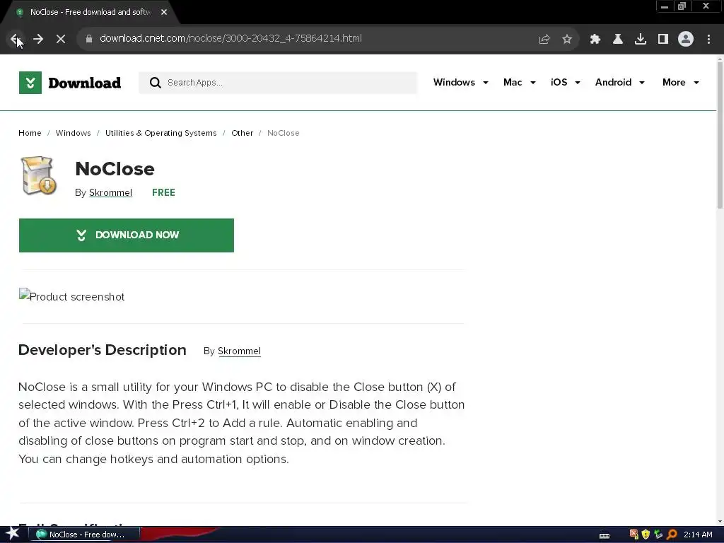
Task: Click the DOWNLOAD NOW button
Action: pos(127,235)
